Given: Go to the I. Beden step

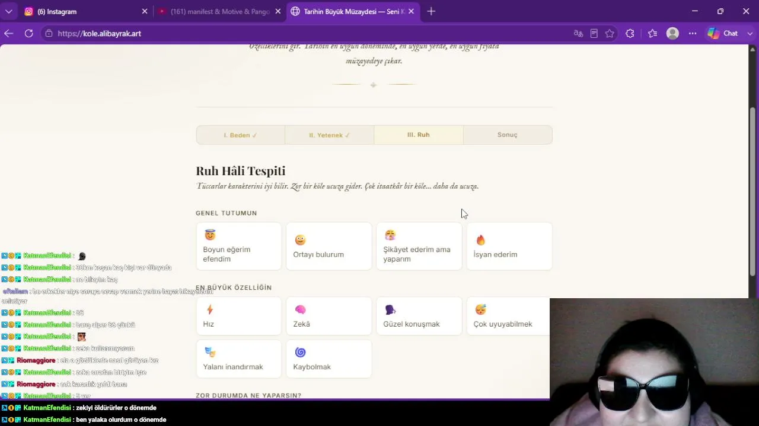Looking at the screenshot, I should [x=240, y=135].
